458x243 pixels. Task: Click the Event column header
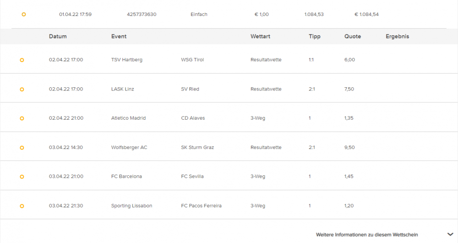coord(119,37)
